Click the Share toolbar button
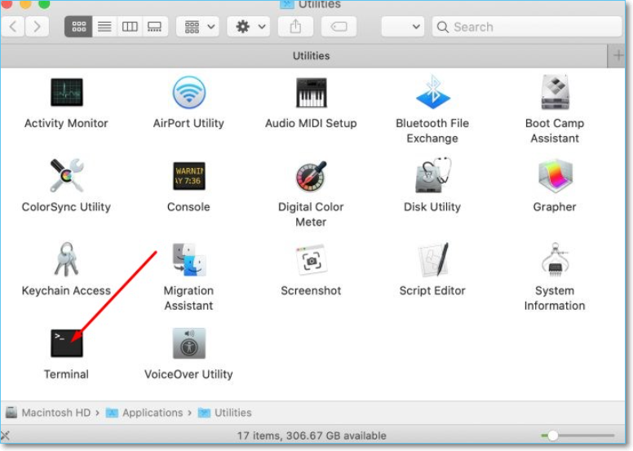The width and height of the screenshot is (633, 451). point(294,27)
